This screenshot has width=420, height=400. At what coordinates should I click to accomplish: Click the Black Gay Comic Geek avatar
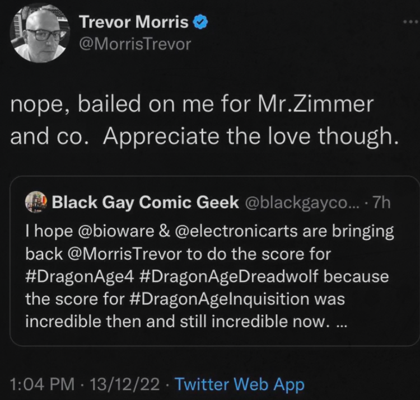point(37,203)
